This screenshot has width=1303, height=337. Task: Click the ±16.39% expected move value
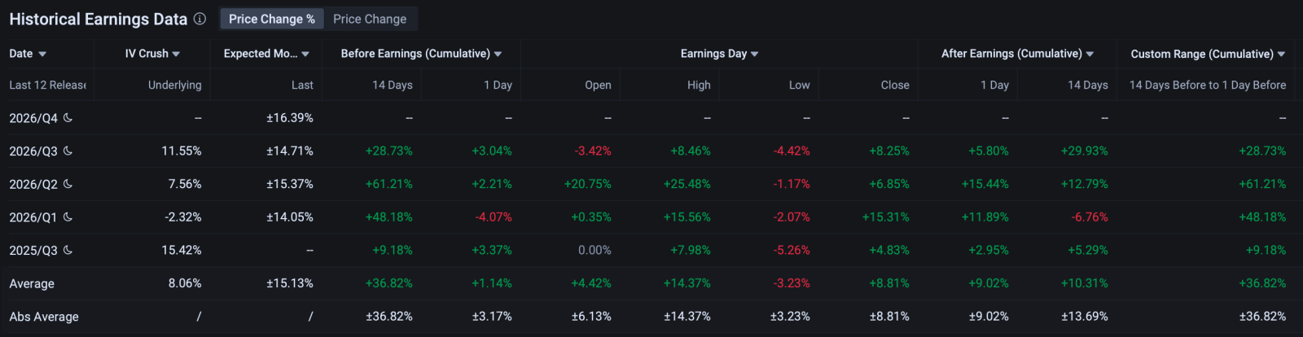(x=290, y=118)
